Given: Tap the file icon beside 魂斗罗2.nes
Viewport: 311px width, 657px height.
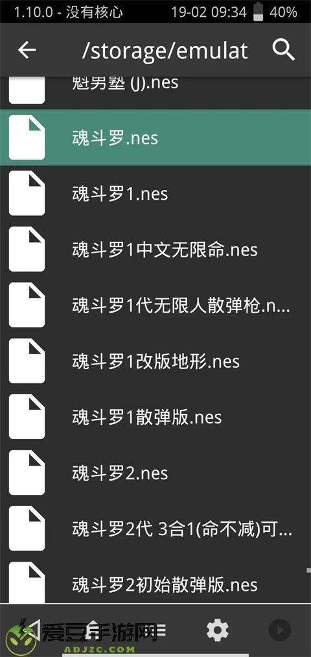Looking at the screenshot, I should point(27,473).
